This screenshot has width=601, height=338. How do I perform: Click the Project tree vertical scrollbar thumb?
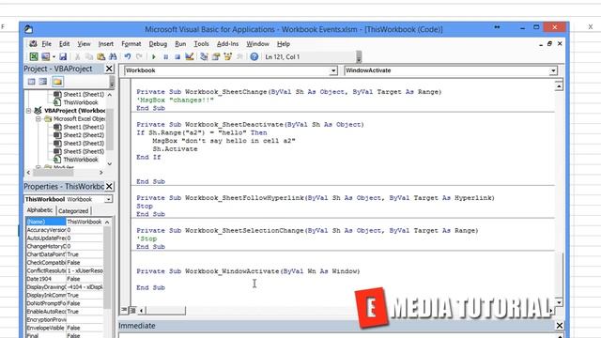[x=110, y=130]
